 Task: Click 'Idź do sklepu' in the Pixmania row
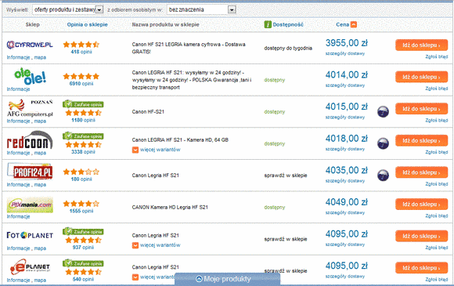click(x=421, y=205)
